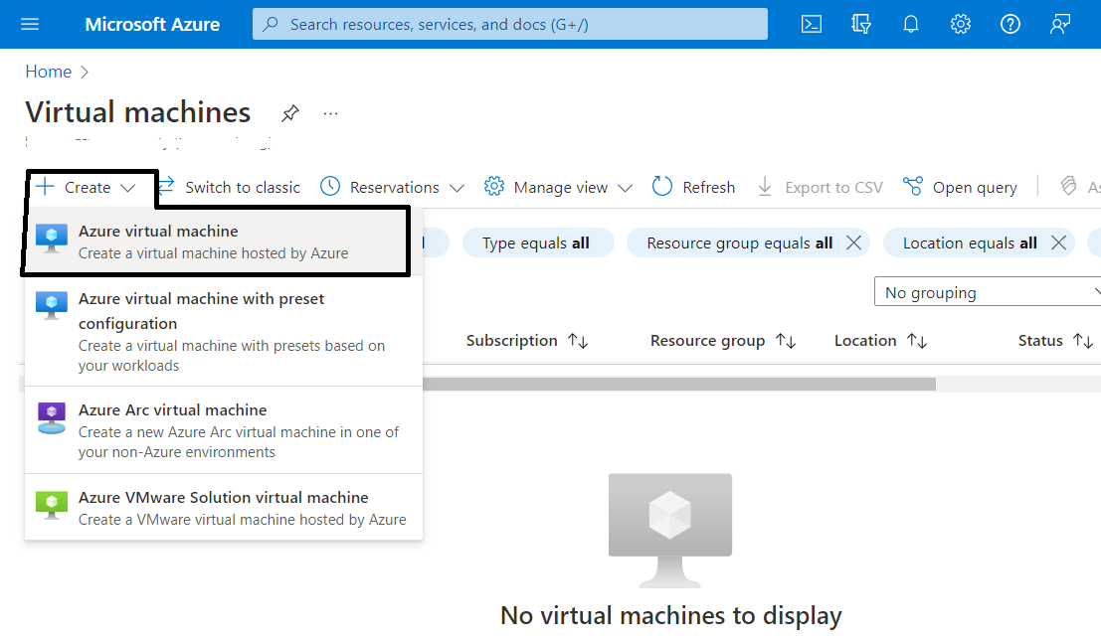The width and height of the screenshot is (1101, 643).
Task: Click the Manage view gear icon
Action: [x=494, y=187]
